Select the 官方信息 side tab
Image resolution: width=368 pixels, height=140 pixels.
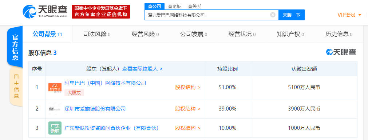[x=15, y=47]
